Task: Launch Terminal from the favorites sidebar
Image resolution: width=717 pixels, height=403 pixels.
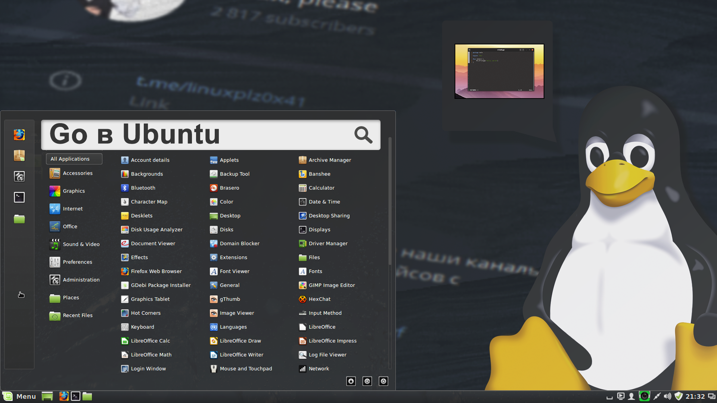Action: pyautogui.click(x=19, y=197)
